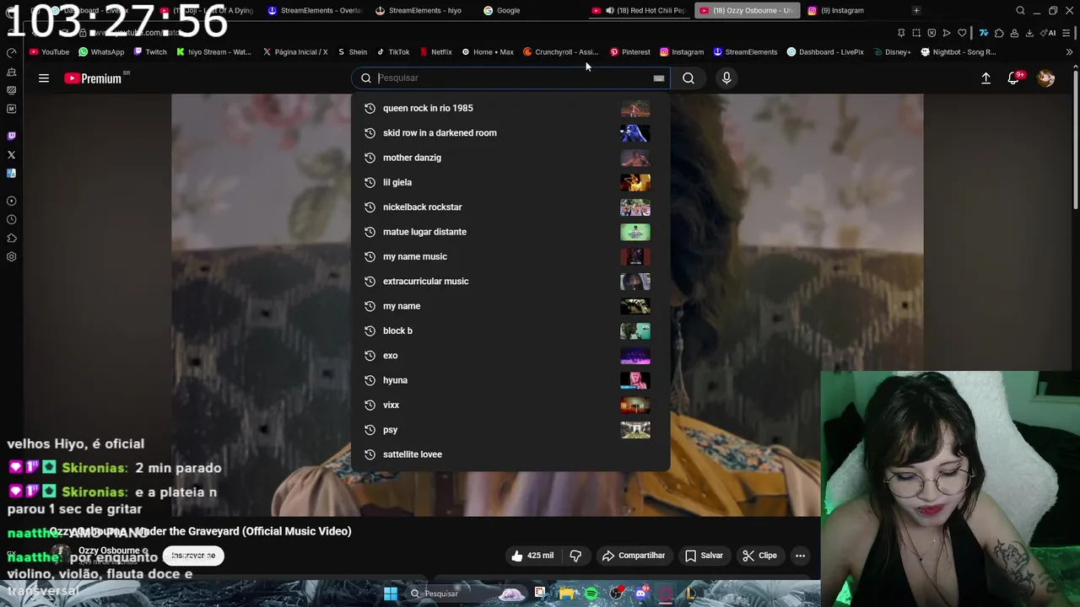Open League of Legends from the taskbar
The image size is (1080, 607).
coord(690,594)
